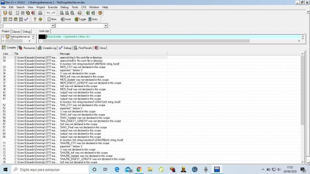Click the Debug checkmark toolbar icon
The height and width of the screenshot is (174, 310).
[x=26, y=19]
